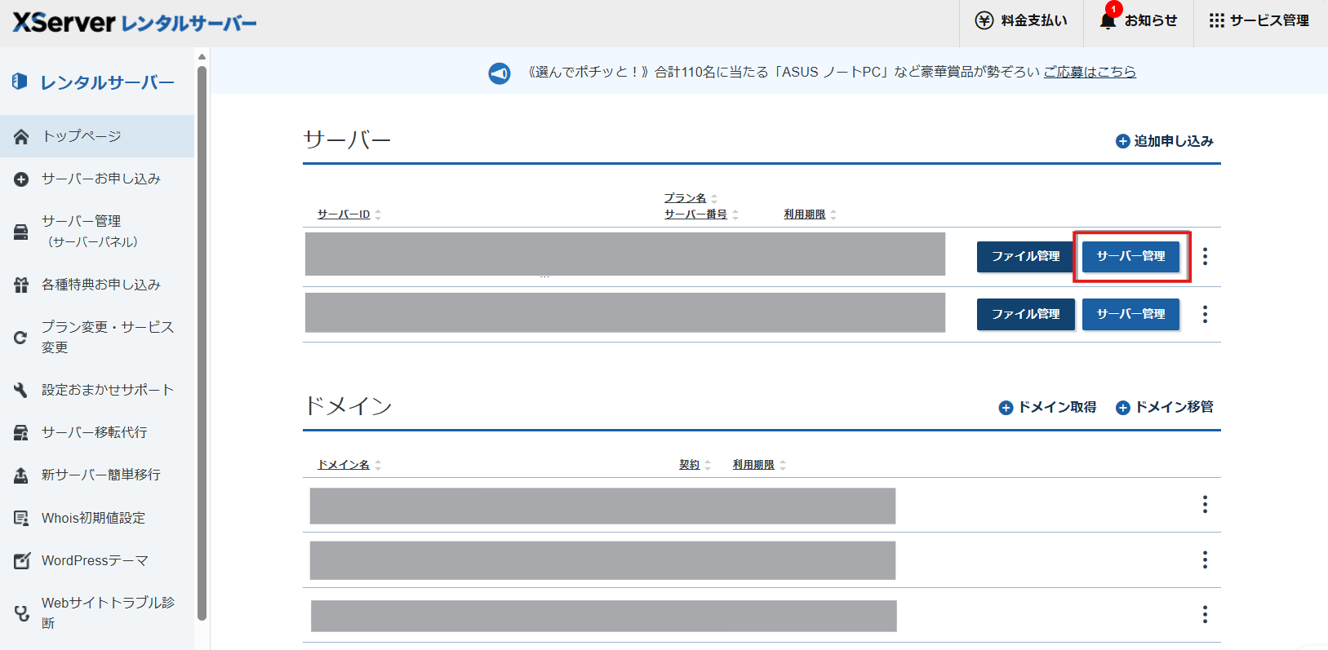The image size is (1328, 650).
Task: Click refresh icon beside プラン変更・サービス変更
Action: click(21, 337)
